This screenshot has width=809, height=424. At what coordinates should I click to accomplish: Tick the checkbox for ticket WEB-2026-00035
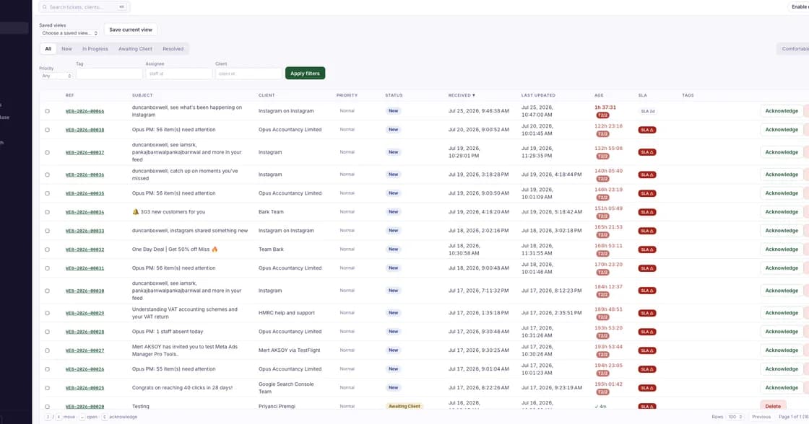point(48,194)
